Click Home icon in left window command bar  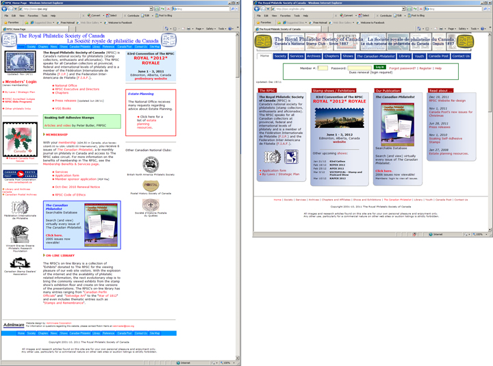tap(168, 29)
